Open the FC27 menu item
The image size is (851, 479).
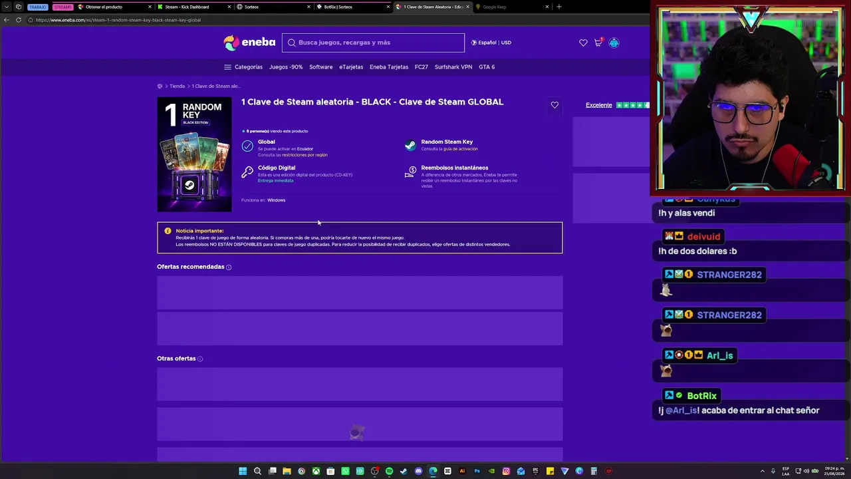422,67
